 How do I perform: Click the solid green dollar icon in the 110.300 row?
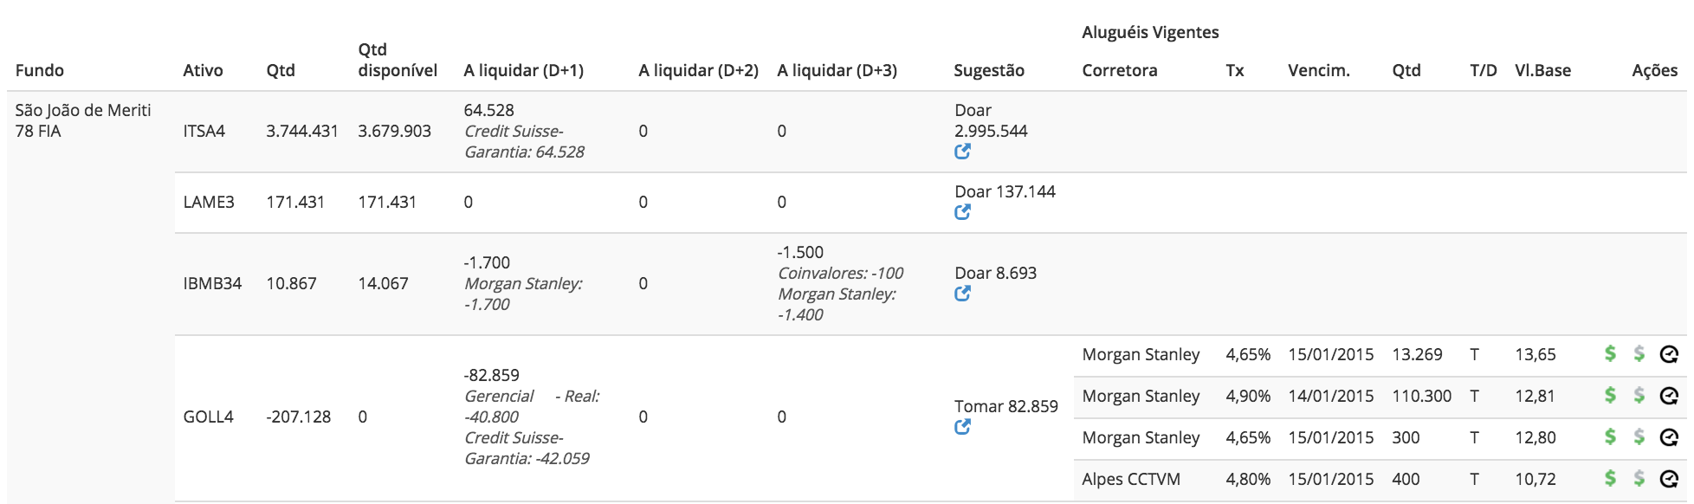[x=1610, y=395]
